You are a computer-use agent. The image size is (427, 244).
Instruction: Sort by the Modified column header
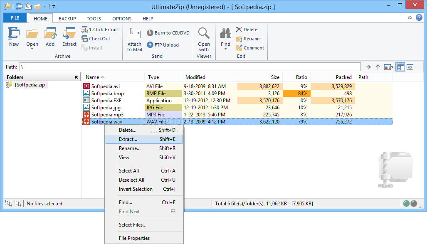[x=210, y=77]
